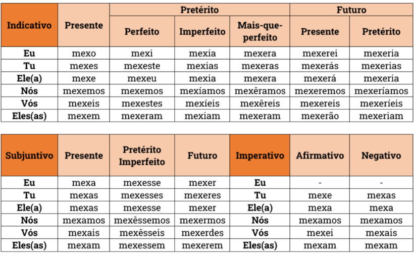Select the cell containing mexei
414x255 pixels.
coord(320,233)
